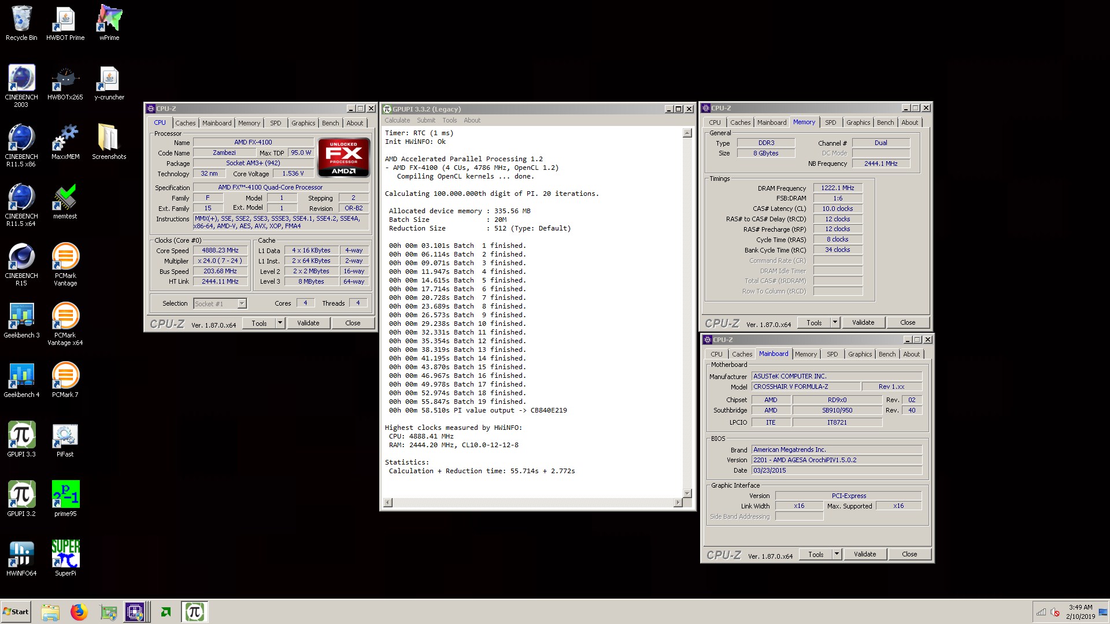This screenshot has width=1110, height=624.
Task: Open memtest desktop shortcut
Action: 65,202
